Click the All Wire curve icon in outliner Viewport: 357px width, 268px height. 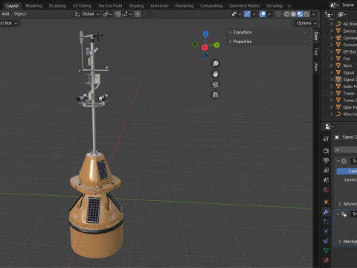pyautogui.click(x=338, y=24)
